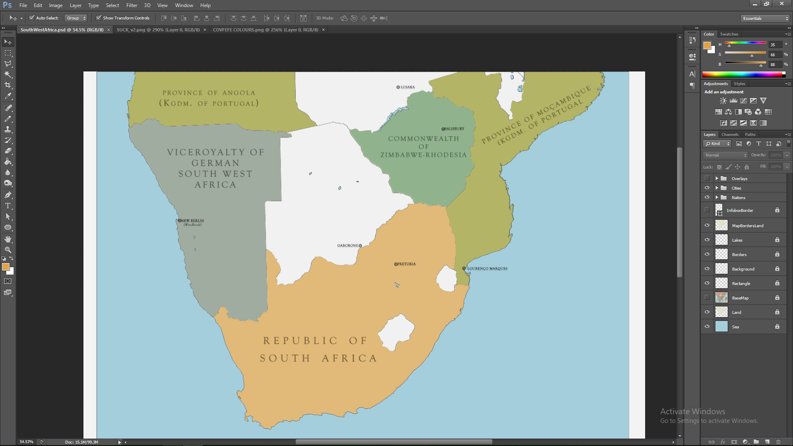Open the Fill slider dropdown arrow
The image size is (793, 446).
pos(787,167)
